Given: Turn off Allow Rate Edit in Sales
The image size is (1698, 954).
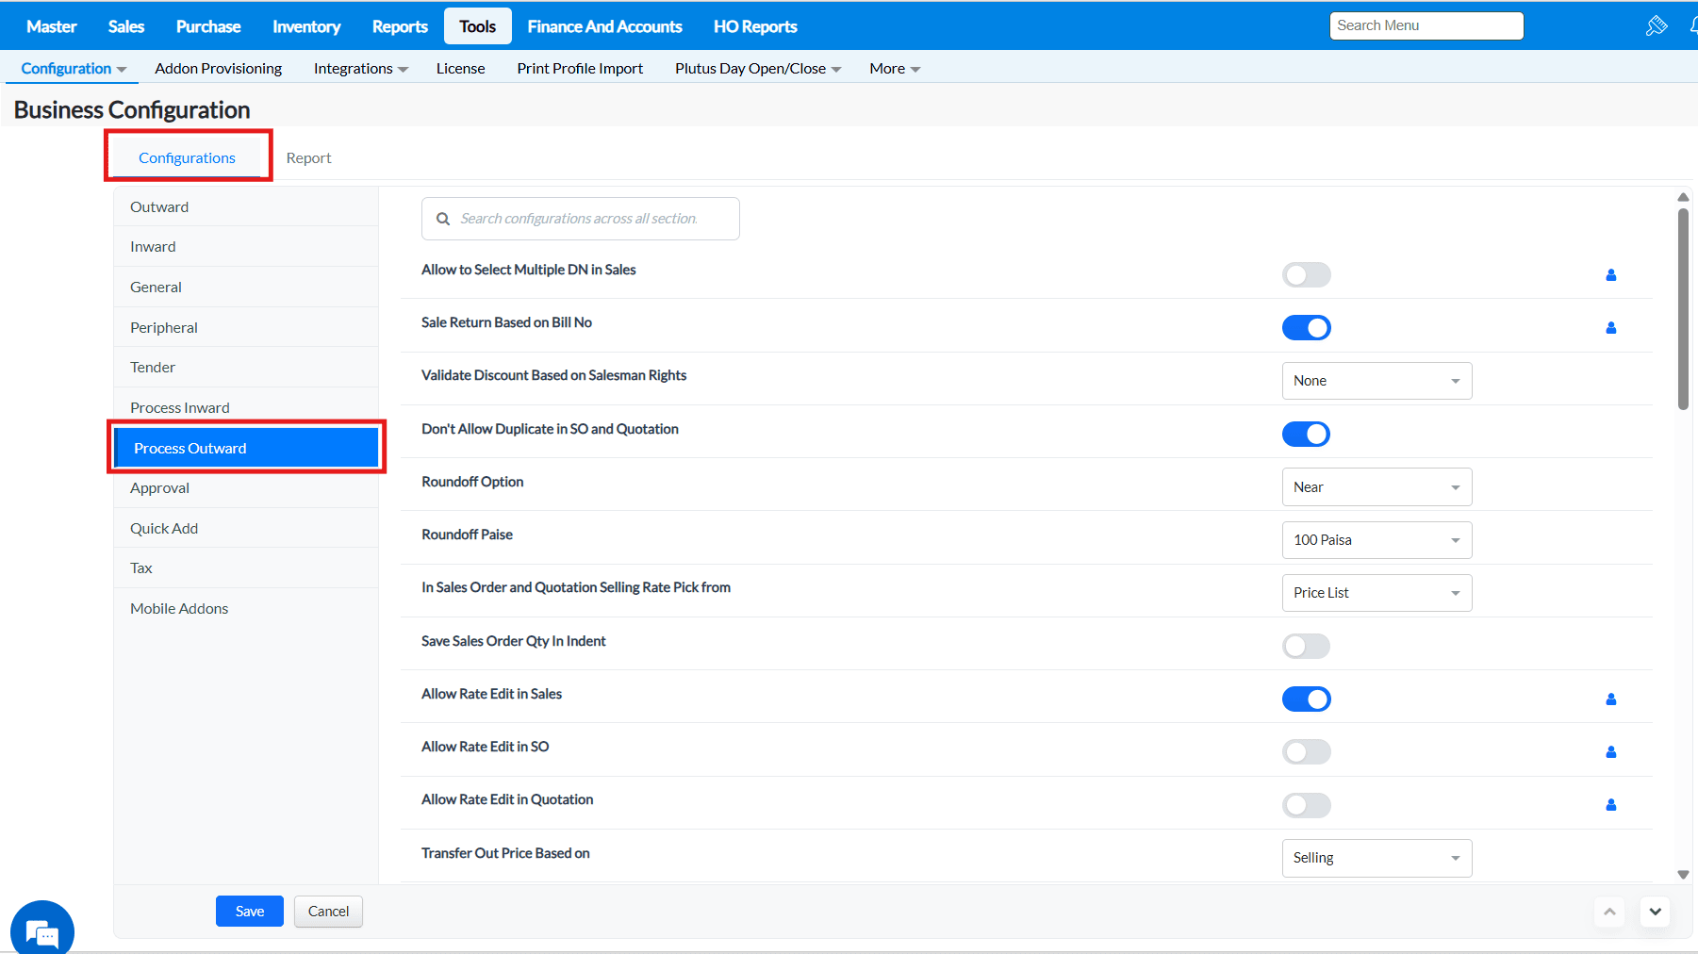Looking at the screenshot, I should (x=1307, y=699).
